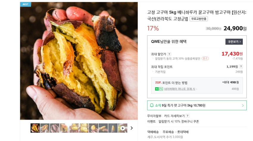Select the third thumbnail showing purple sweet potatoes
Screen dimensions: 253x141
[54, 128]
